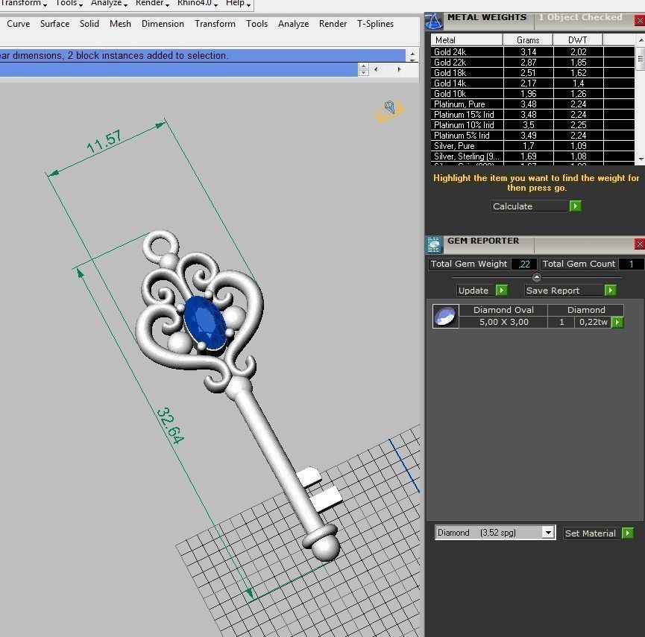Click the Set Material label
The width and height of the screenshot is (645, 637).
[x=591, y=533]
